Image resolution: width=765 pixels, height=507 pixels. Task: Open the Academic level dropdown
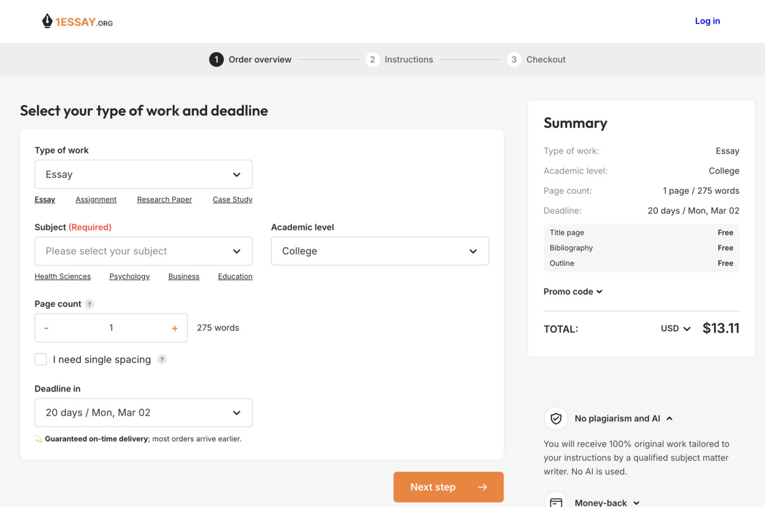380,251
